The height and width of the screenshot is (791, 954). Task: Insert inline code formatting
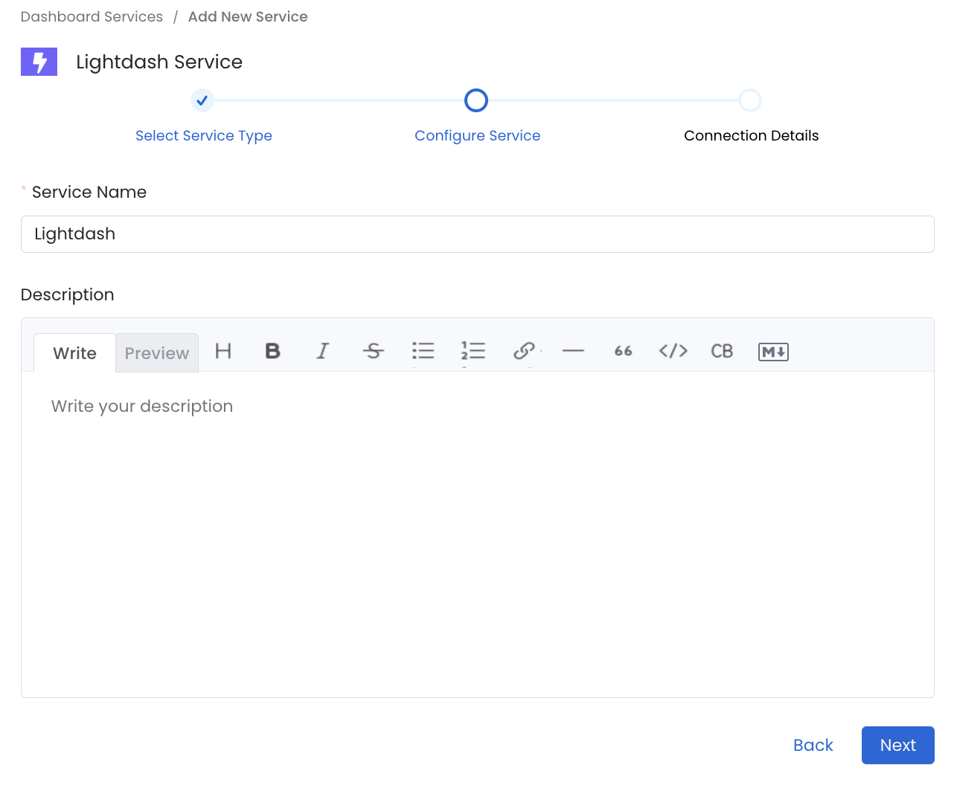[x=673, y=351]
